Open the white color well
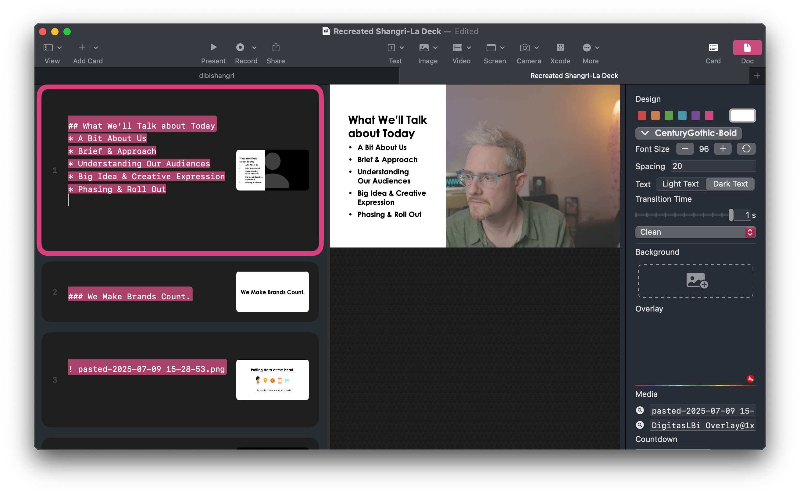Screen dimensions: 800x495 tap(742, 116)
